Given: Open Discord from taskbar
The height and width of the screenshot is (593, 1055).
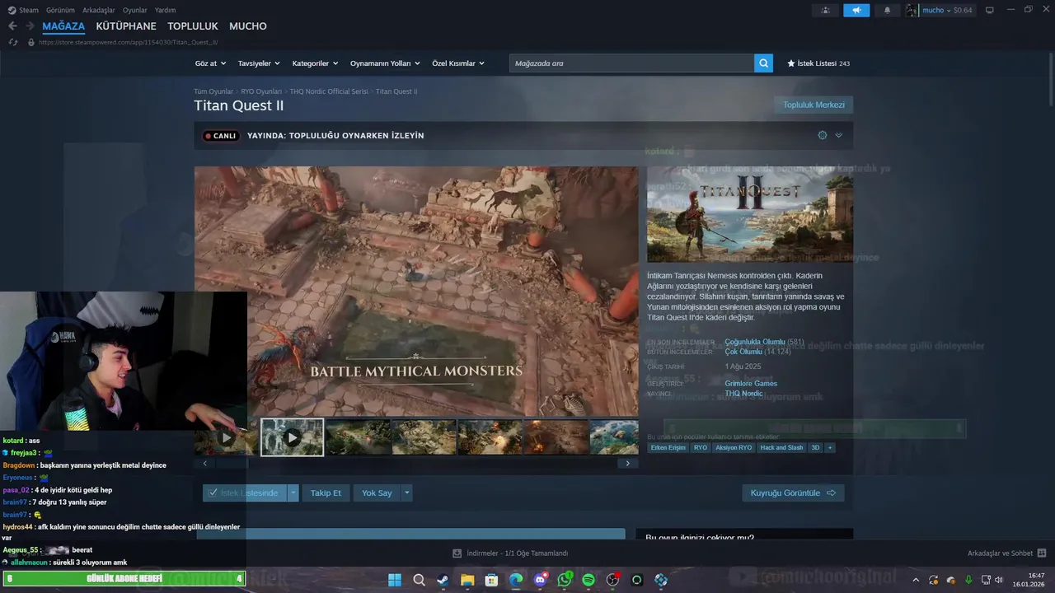Looking at the screenshot, I should pos(540,580).
